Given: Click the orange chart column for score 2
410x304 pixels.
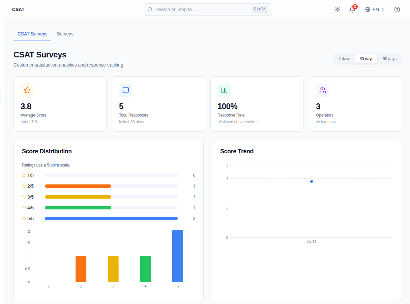Looking at the screenshot, I should pyautogui.click(x=81, y=269).
